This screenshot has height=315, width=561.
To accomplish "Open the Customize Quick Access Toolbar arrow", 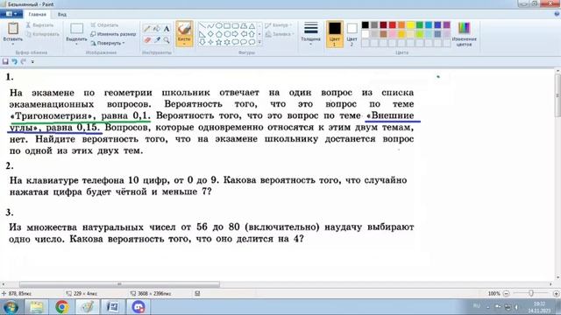I will [32, 62].
